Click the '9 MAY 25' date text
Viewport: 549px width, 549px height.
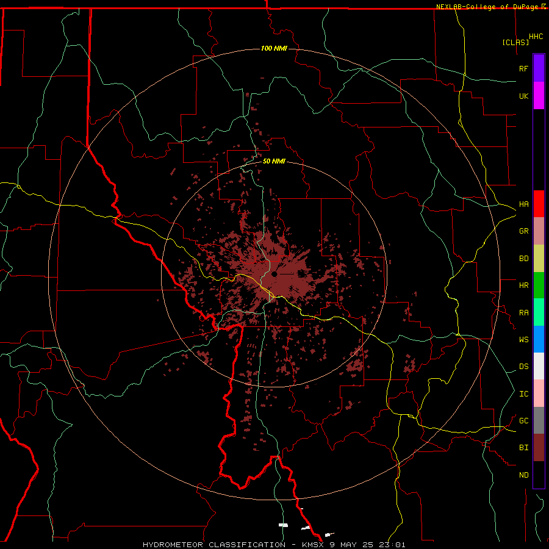(x=351, y=545)
